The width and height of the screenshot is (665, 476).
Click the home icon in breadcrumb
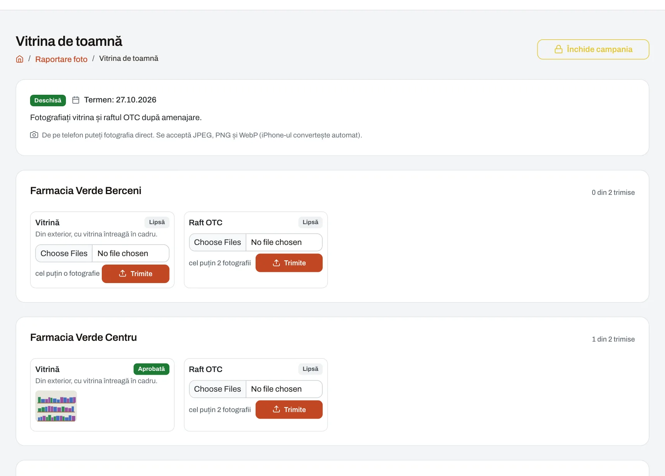(20, 59)
